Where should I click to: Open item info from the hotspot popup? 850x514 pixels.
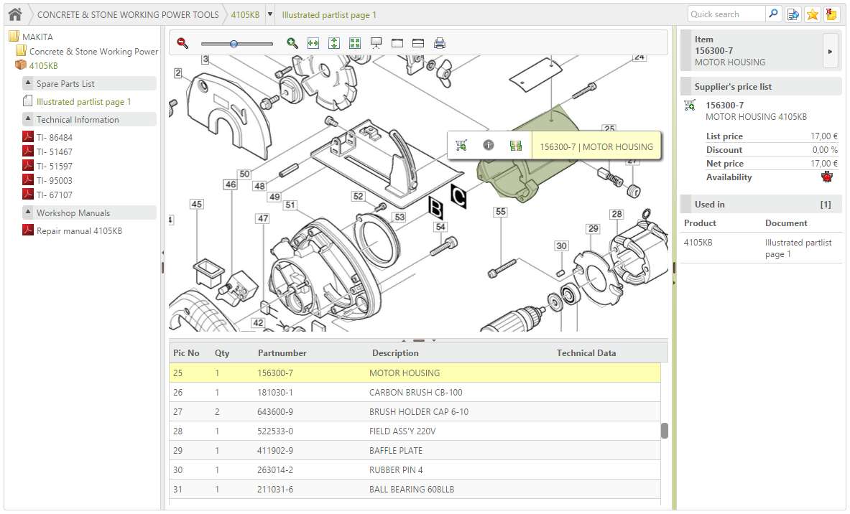(489, 145)
